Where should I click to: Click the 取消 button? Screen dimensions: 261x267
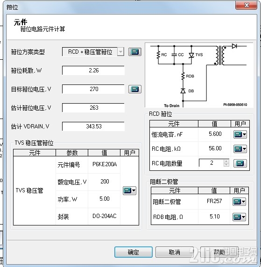pos(175,252)
